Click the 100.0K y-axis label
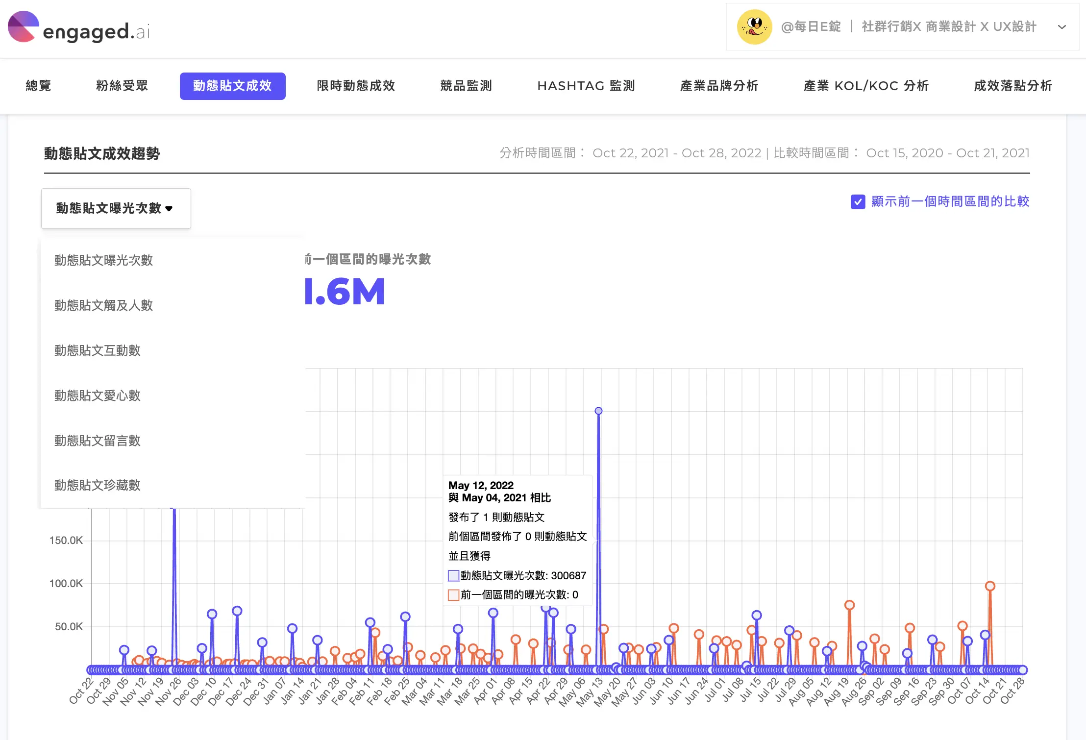The width and height of the screenshot is (1086, 740). pos(66,583)
